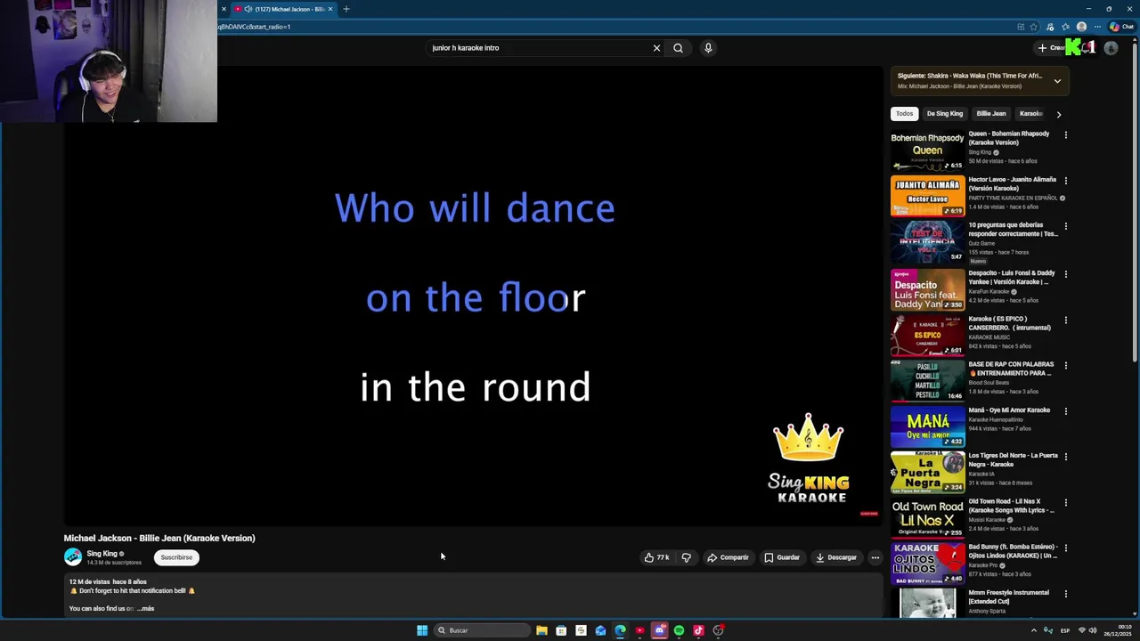Open File Explorer from taskbar
This screenshot has height=641, width=1140.
pyautogui.click(x=541, y=630)
